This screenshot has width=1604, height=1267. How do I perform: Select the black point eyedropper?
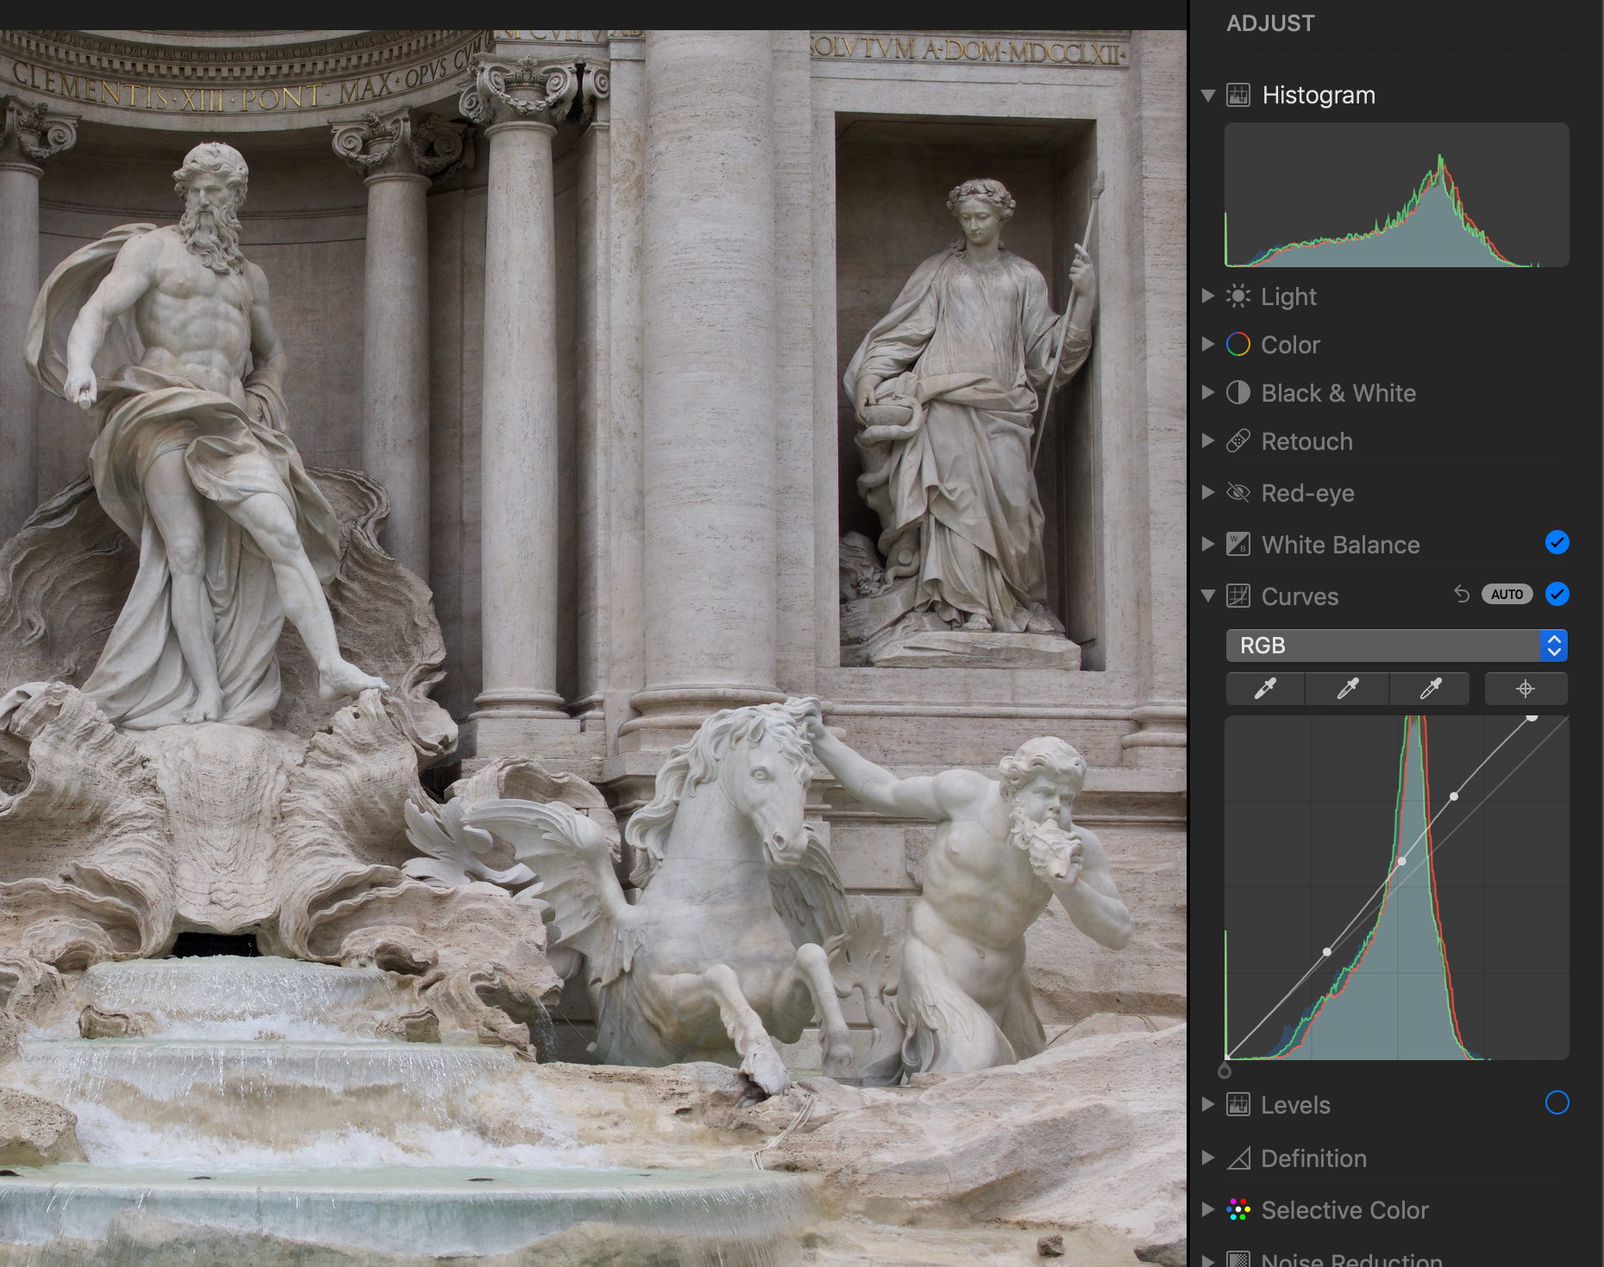tap(1265, 689)
